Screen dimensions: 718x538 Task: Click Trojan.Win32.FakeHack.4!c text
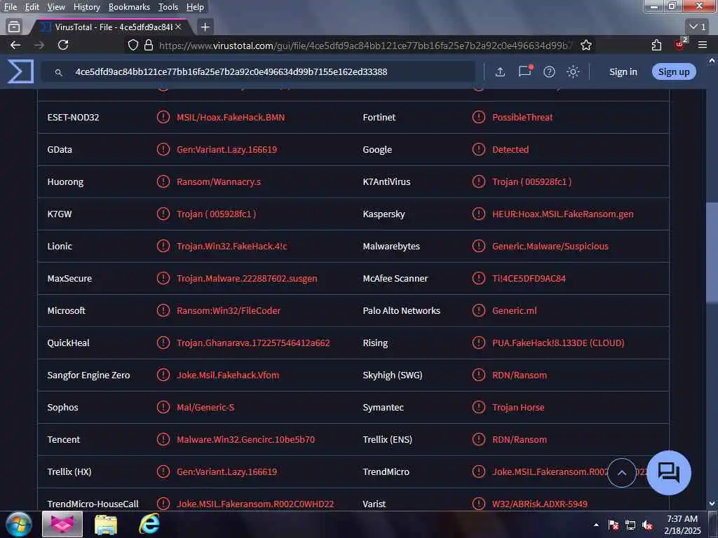231,246
